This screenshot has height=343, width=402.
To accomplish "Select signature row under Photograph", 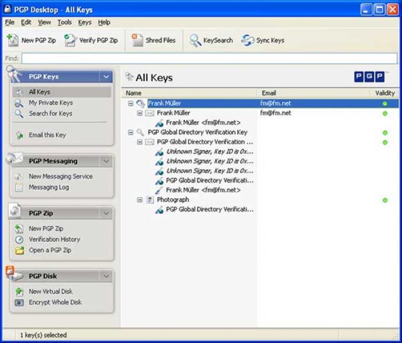I will [x=210, y=209].
